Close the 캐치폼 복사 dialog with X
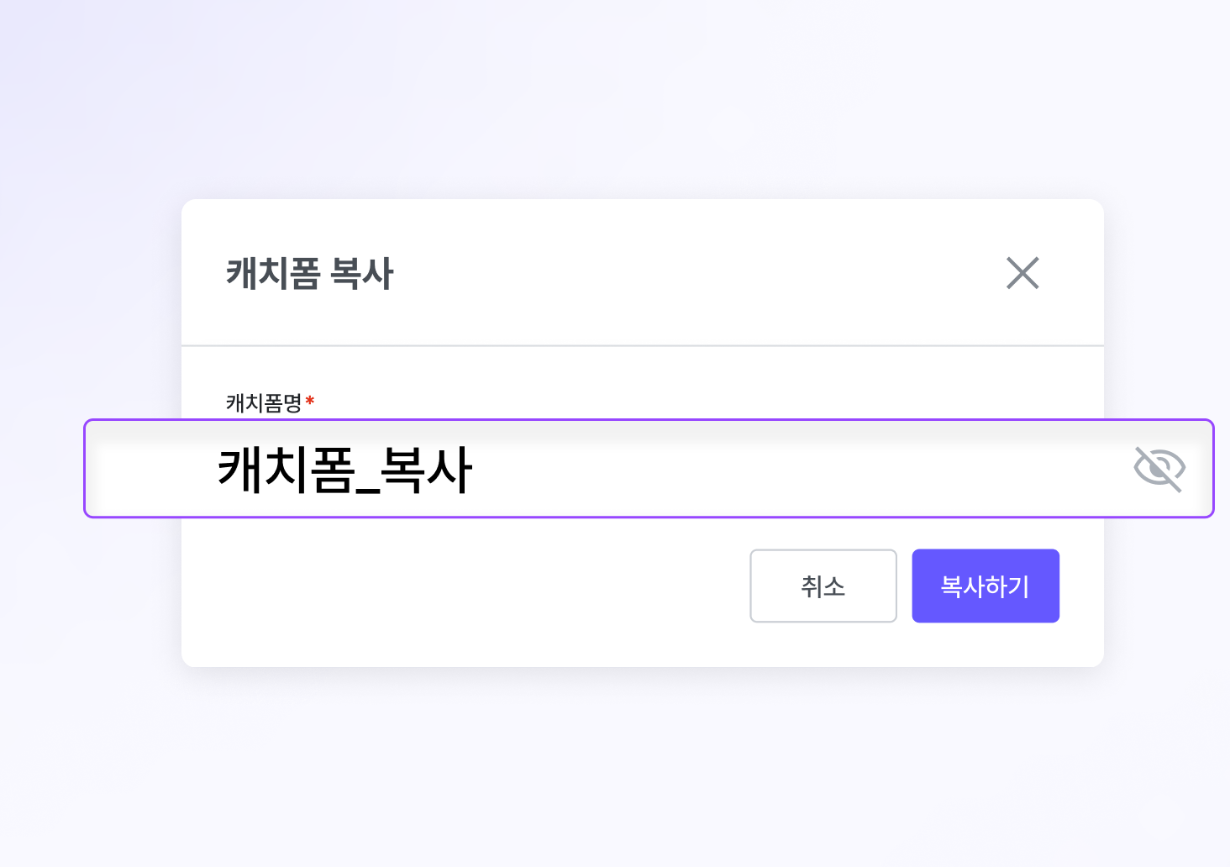Image resolution: width=1230 pixels, height=867 pixels. coord(1022,273)
